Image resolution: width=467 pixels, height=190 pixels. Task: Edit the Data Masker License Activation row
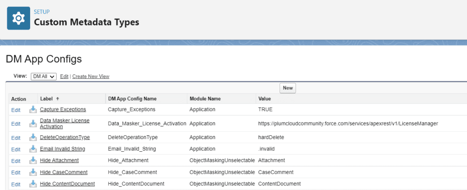pos(16,124)
